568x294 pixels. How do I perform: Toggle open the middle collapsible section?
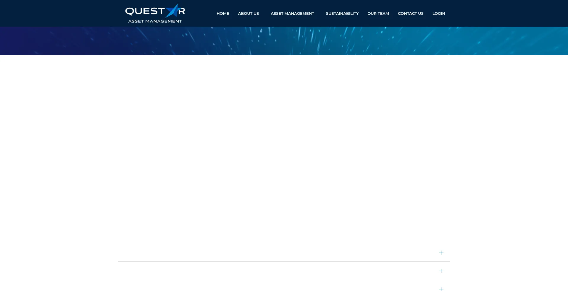pos(441,271)
